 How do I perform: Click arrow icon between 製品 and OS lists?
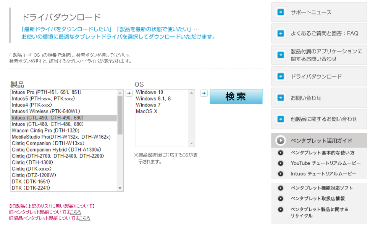point(129,93)
